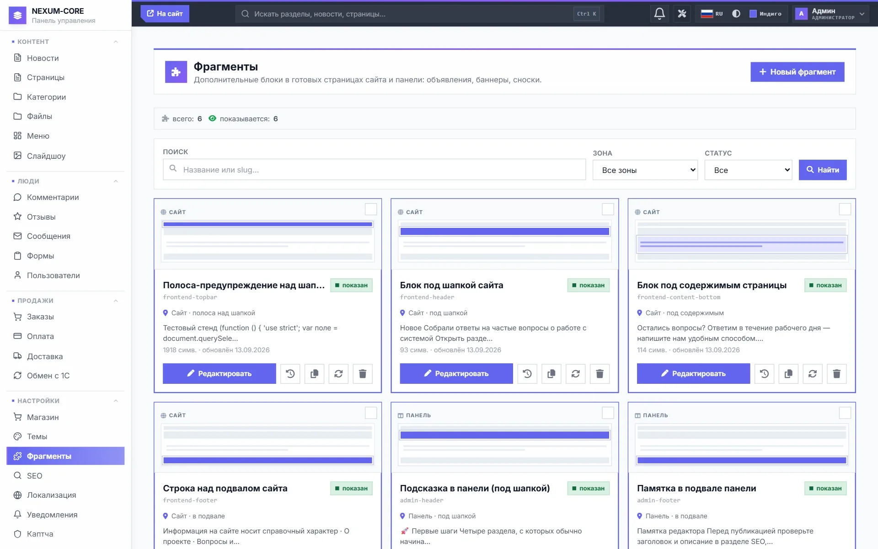The height and width of the screenshot is (549, 878).
Task: Focus the Название или slug search field
Action: point(374,170)
